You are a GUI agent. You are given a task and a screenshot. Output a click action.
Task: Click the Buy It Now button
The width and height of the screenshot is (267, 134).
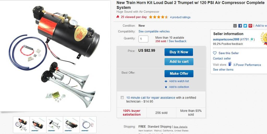[179, 52]
